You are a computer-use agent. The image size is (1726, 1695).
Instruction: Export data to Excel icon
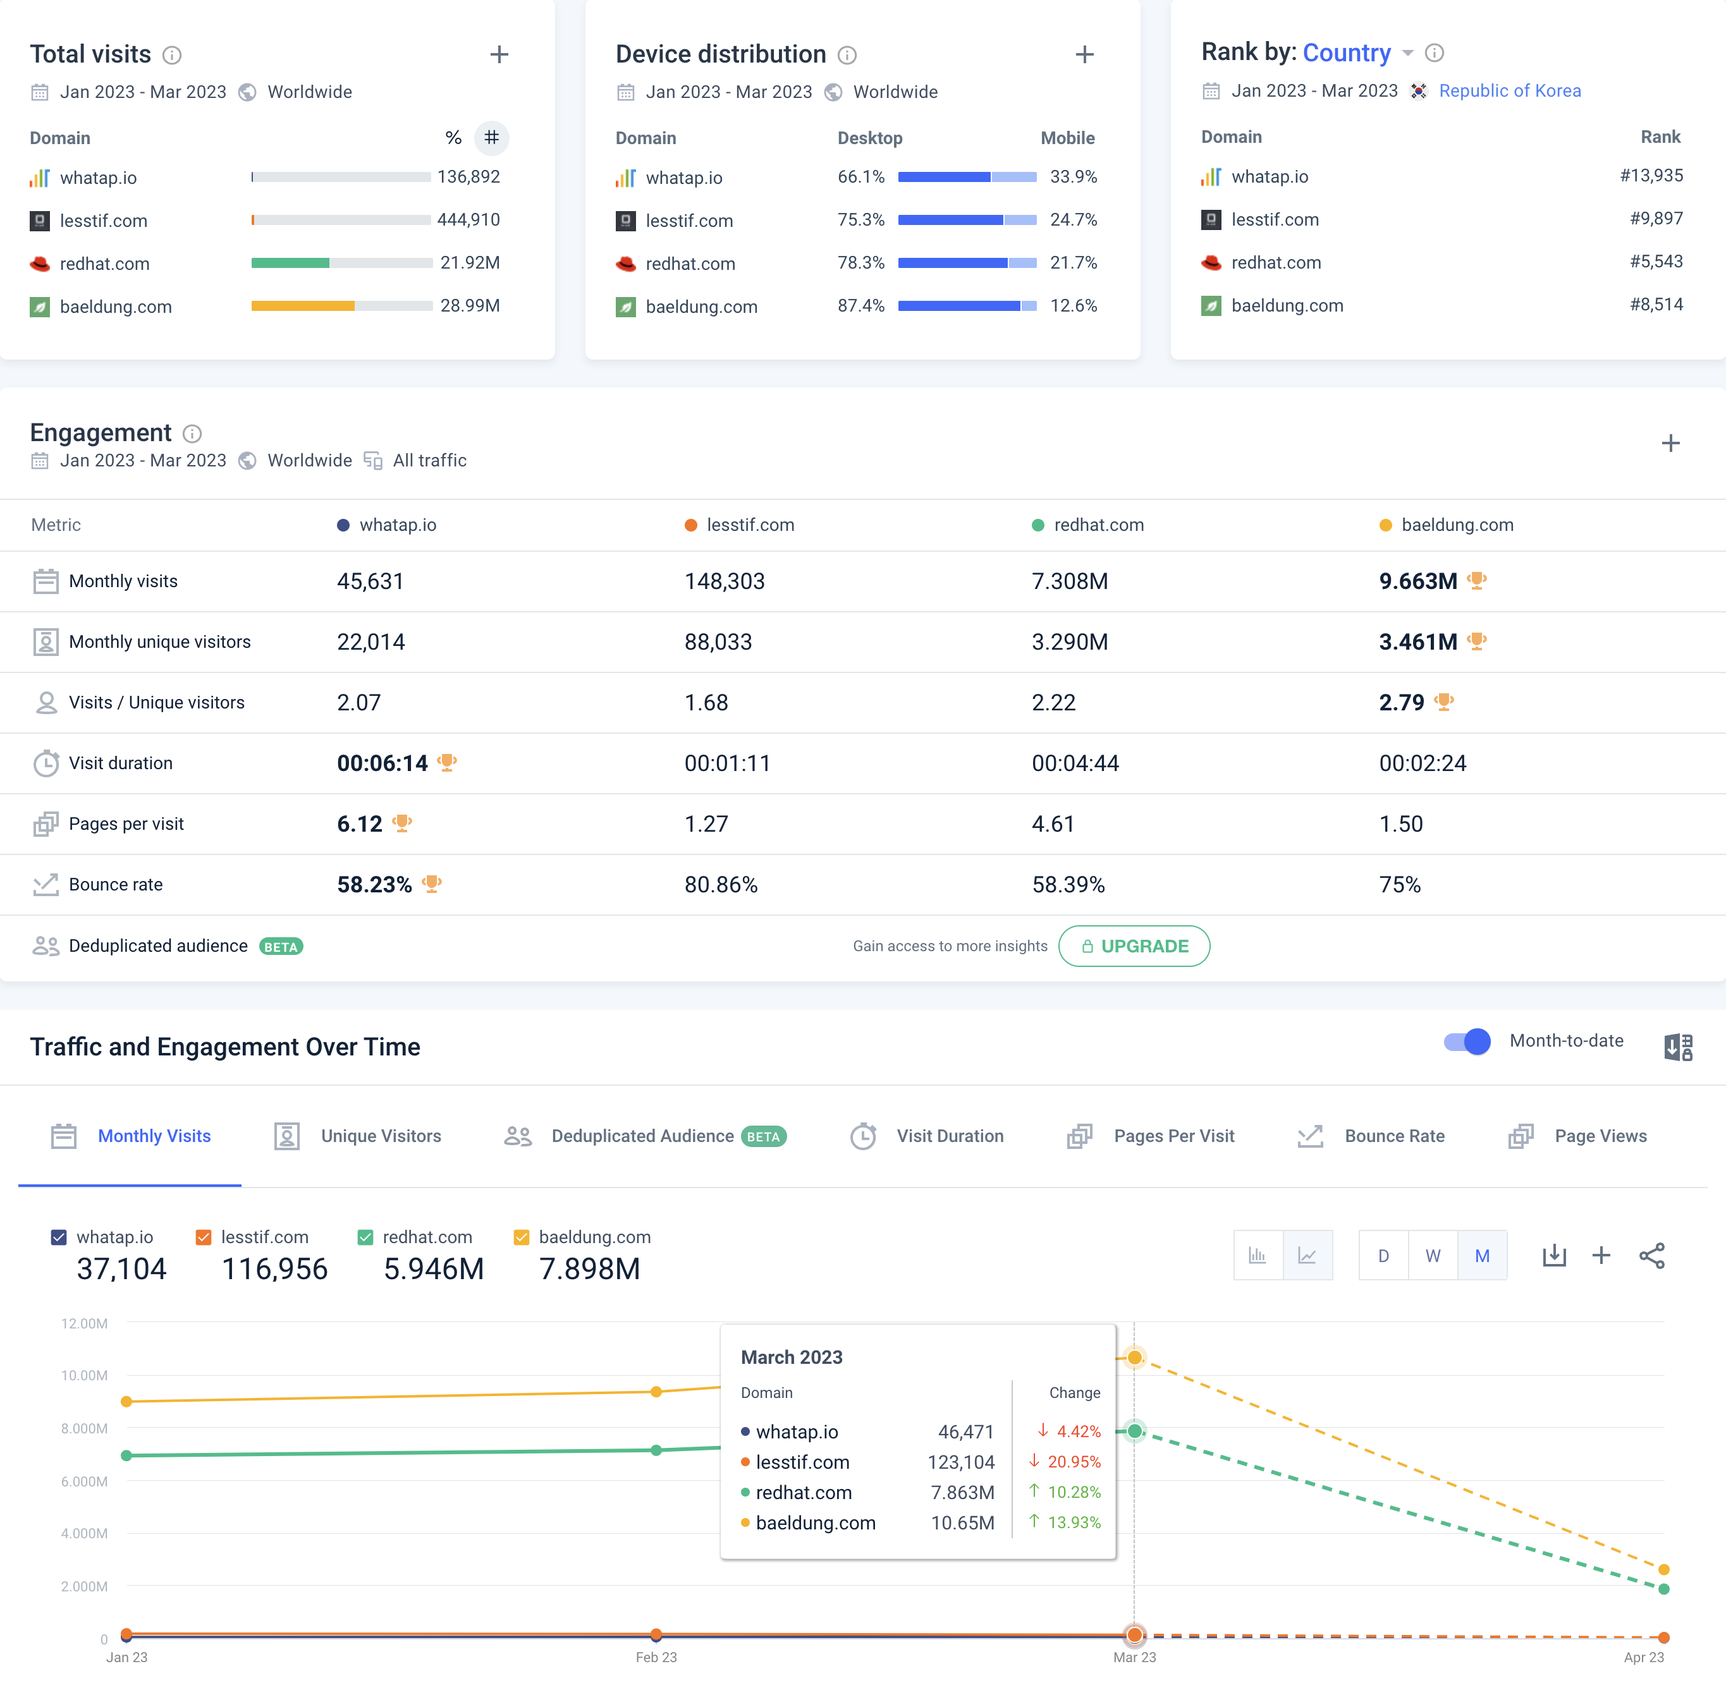(x=1678, y=1047)
